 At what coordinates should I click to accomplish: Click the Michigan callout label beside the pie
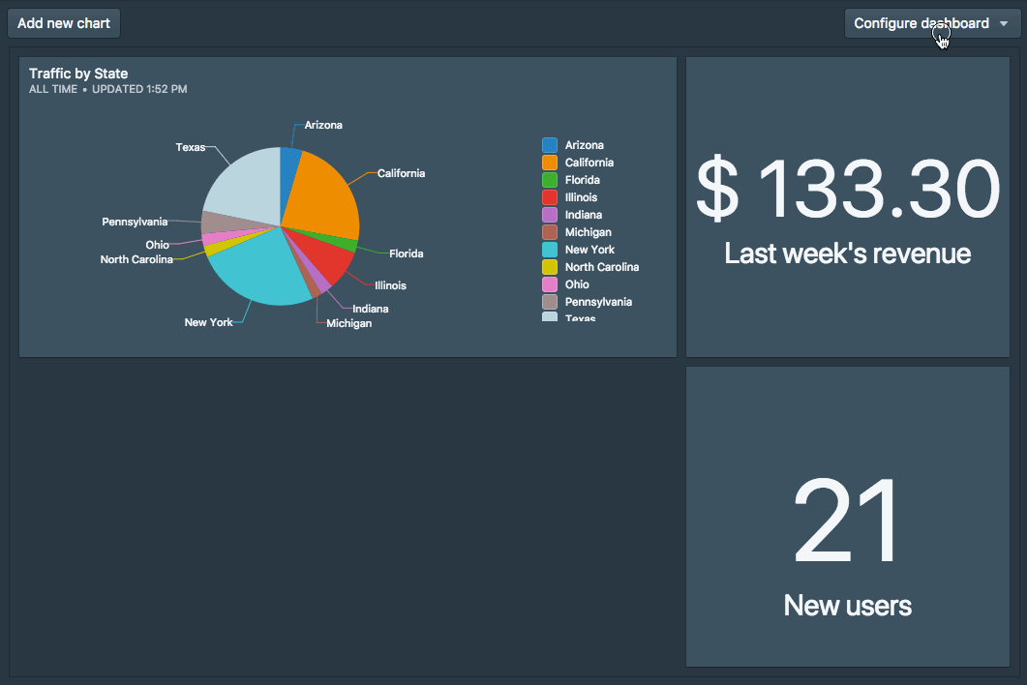pyautogui.click(x=349, y=323)
